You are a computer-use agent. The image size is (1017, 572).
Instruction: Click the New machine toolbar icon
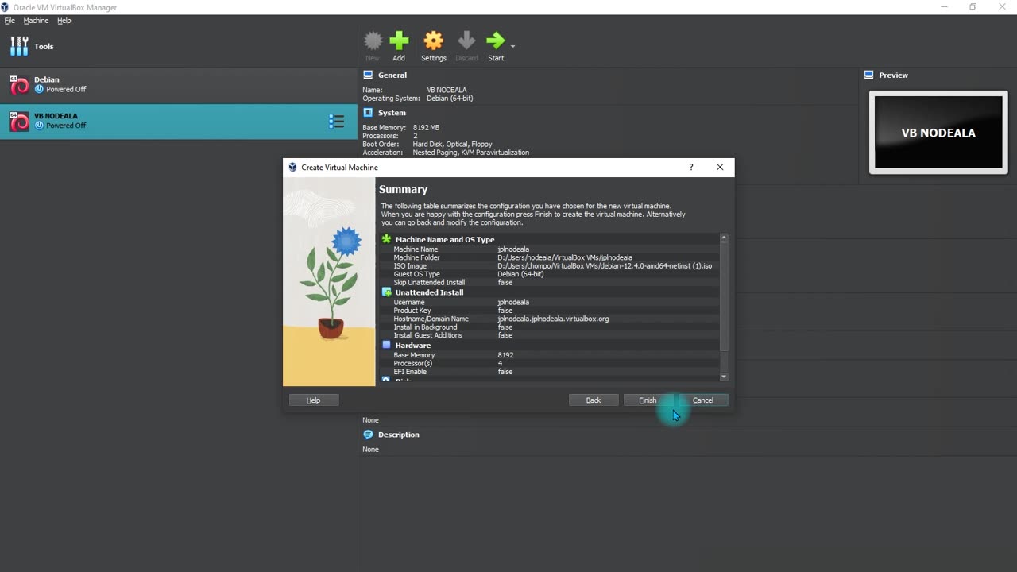373,41
